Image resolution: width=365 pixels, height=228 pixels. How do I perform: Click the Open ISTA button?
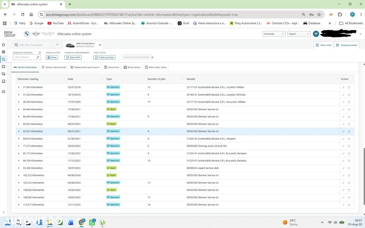click(x=73, y=57)
